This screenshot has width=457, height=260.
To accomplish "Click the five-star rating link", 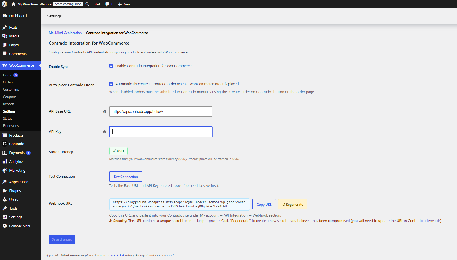I will 117,255.
